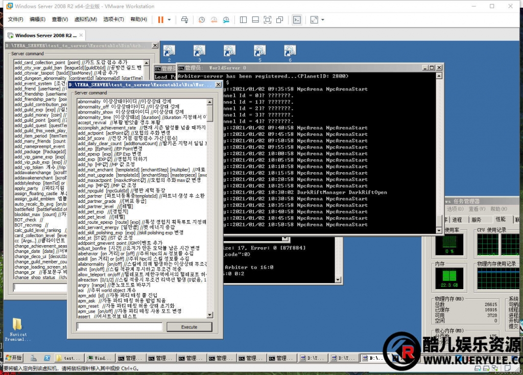Switch to the Wind... taskbar item
Screen dimensions: 523x375
coord(100,358)
